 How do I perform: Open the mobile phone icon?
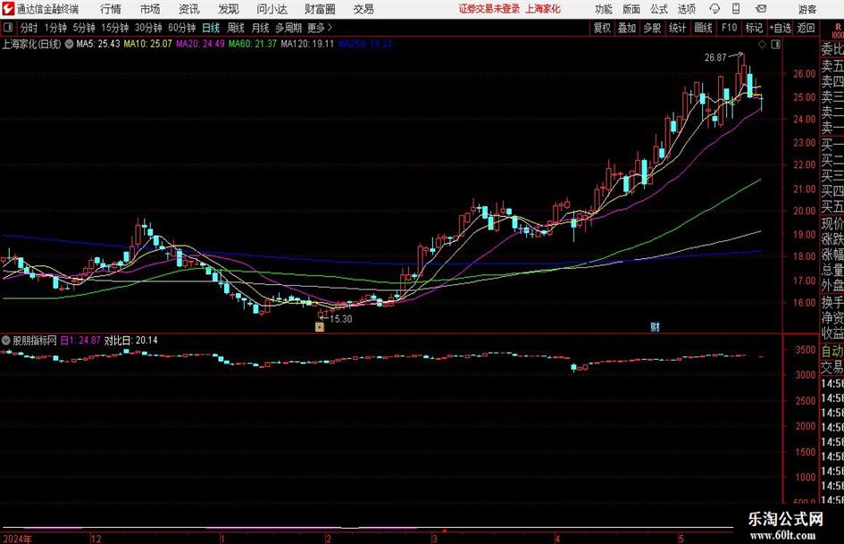click(x=736, y=9)
